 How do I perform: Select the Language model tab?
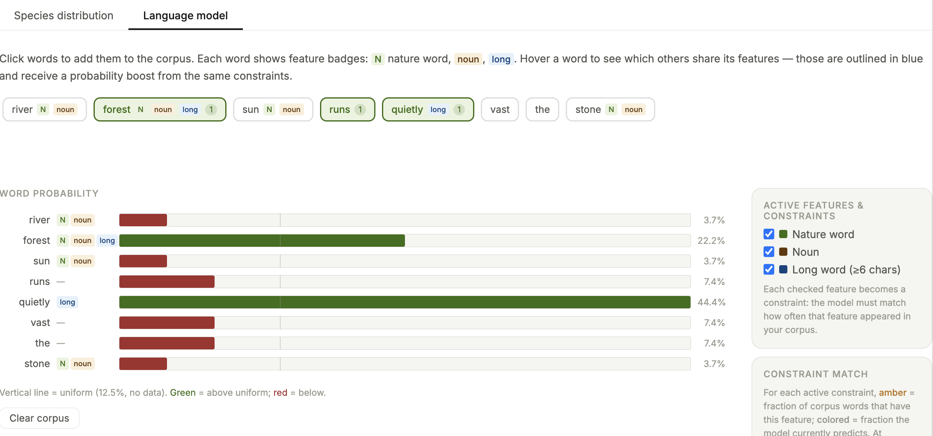[x=185, y=16]
